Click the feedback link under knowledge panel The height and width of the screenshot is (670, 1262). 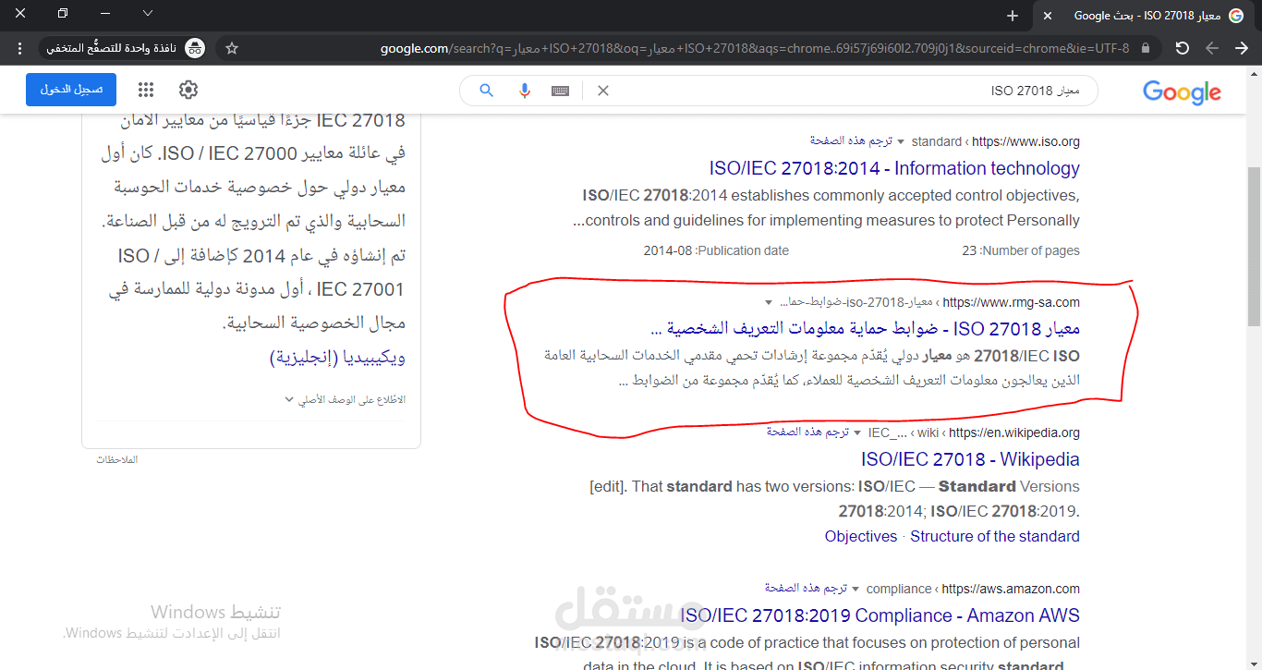tap(117, 459)
